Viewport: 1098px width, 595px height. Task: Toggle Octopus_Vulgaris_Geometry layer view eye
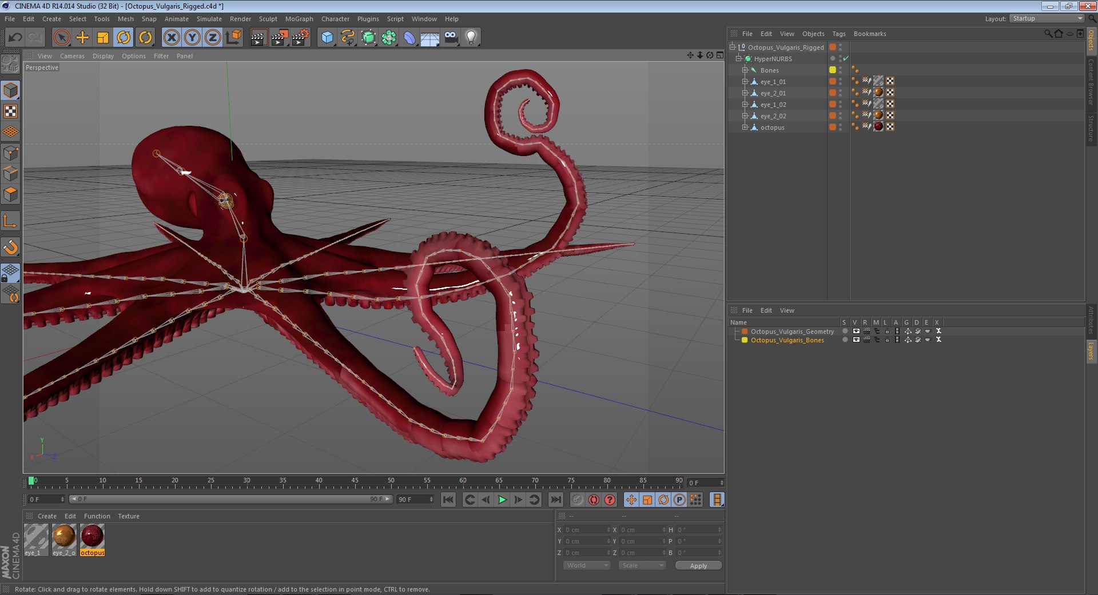[x=856, y=332]
